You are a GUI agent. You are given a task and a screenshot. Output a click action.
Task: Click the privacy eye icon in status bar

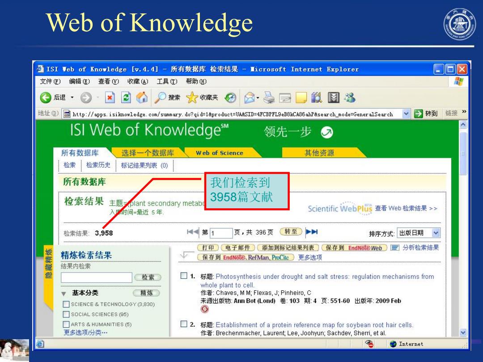pyautogui.click(x=369, y=344)
